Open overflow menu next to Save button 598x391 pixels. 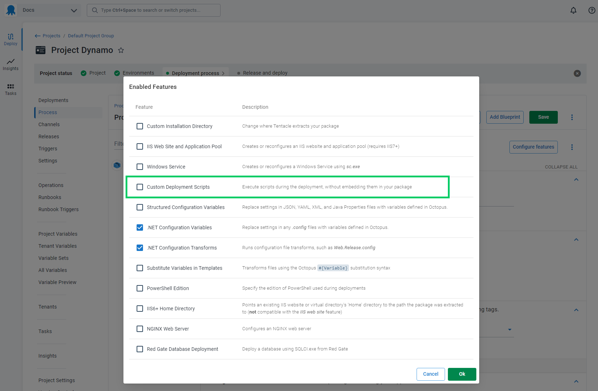(572, 117)
